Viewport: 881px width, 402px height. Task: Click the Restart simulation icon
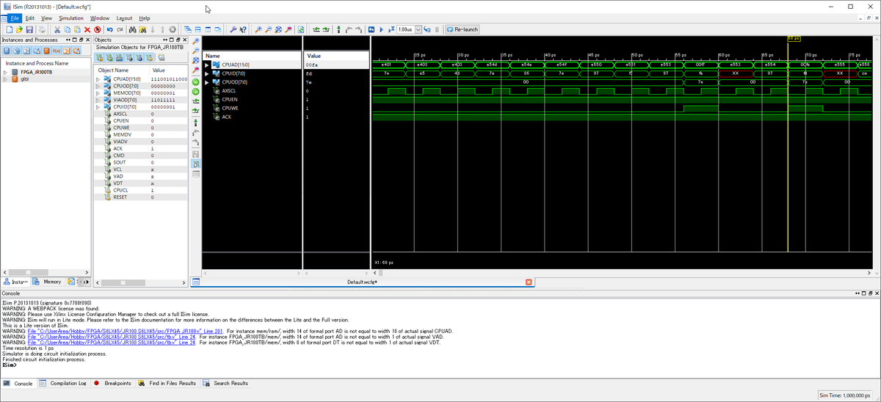[372, 29]
